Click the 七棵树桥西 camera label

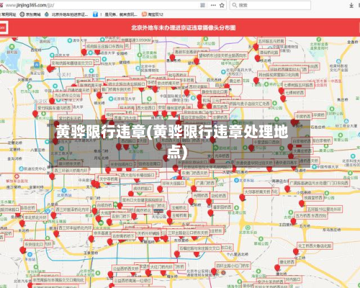click(x=294, y=93)
